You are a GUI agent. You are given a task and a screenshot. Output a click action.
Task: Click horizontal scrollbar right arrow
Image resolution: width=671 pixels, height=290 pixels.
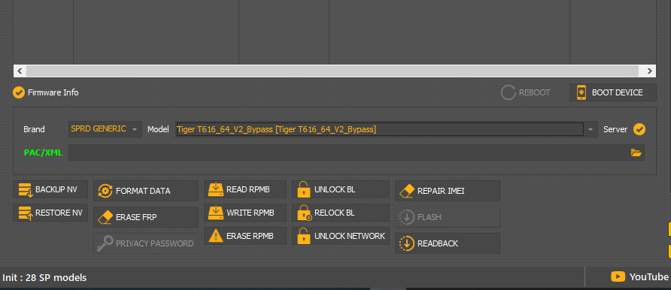point(650,71)
